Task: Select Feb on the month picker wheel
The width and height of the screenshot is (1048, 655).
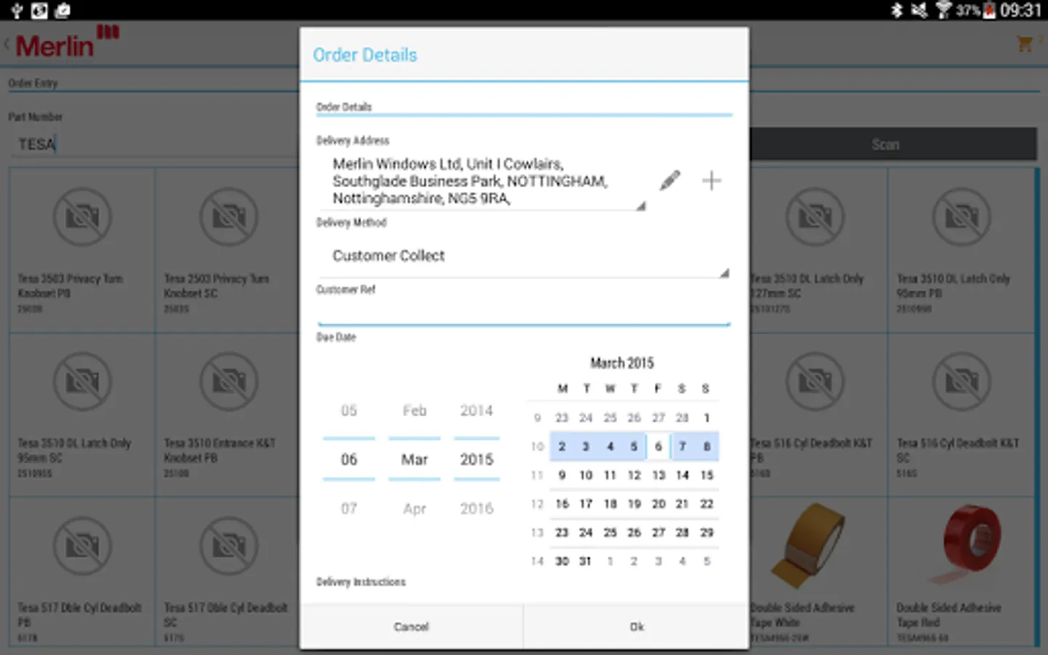Action: coord(413,410)
